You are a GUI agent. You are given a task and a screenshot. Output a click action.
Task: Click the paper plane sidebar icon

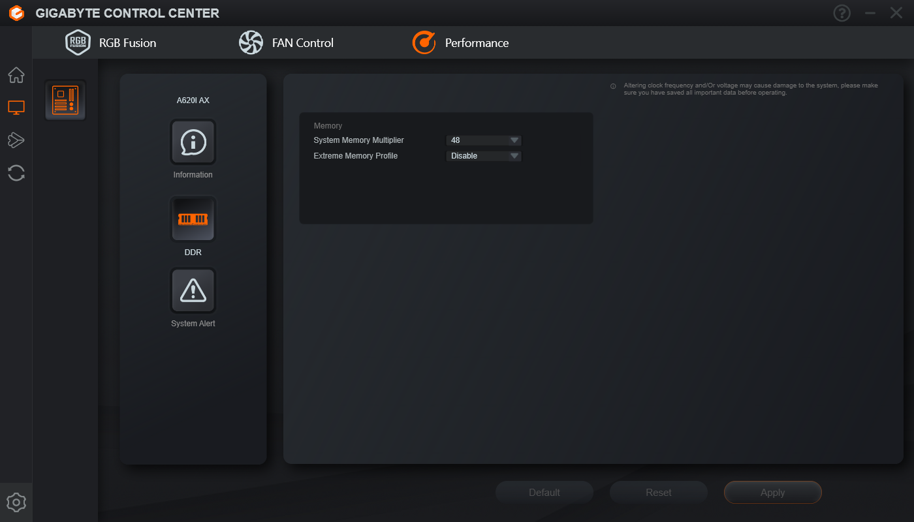16,140
